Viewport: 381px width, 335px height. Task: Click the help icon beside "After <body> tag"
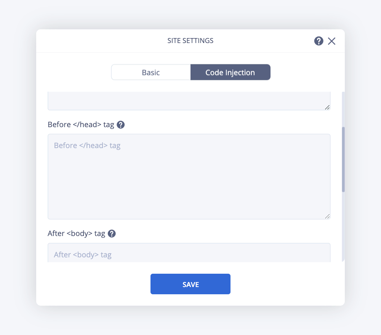(112, 233)
